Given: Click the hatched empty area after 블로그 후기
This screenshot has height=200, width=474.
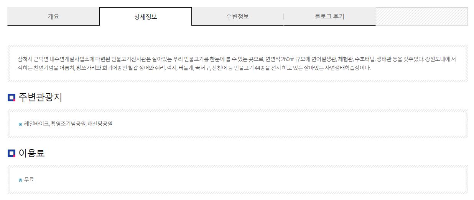Looking at the screenshot, I should [421, 16].
